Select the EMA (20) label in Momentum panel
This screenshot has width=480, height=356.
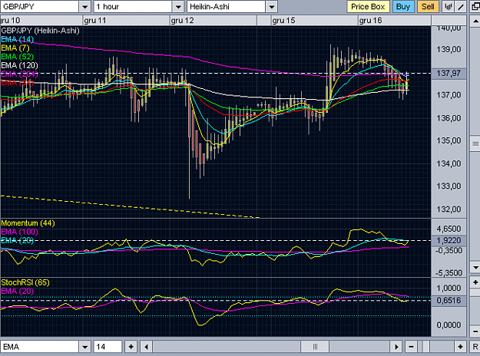(x=17, y=241)
